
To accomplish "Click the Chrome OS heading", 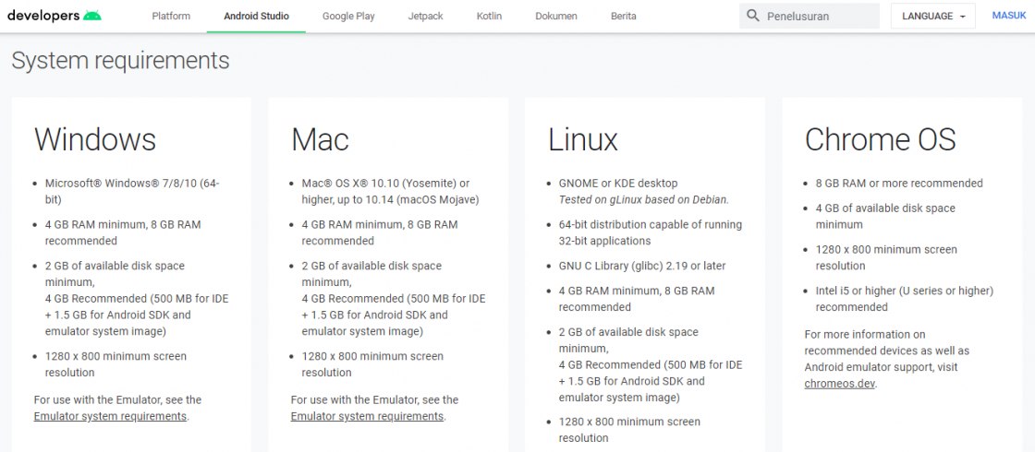I will [x=880, y=139].
